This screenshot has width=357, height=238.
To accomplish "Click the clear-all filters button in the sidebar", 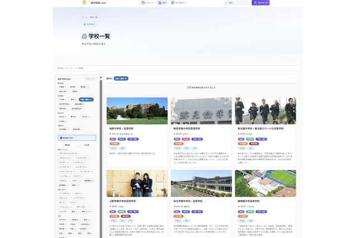I will point(90,79).
